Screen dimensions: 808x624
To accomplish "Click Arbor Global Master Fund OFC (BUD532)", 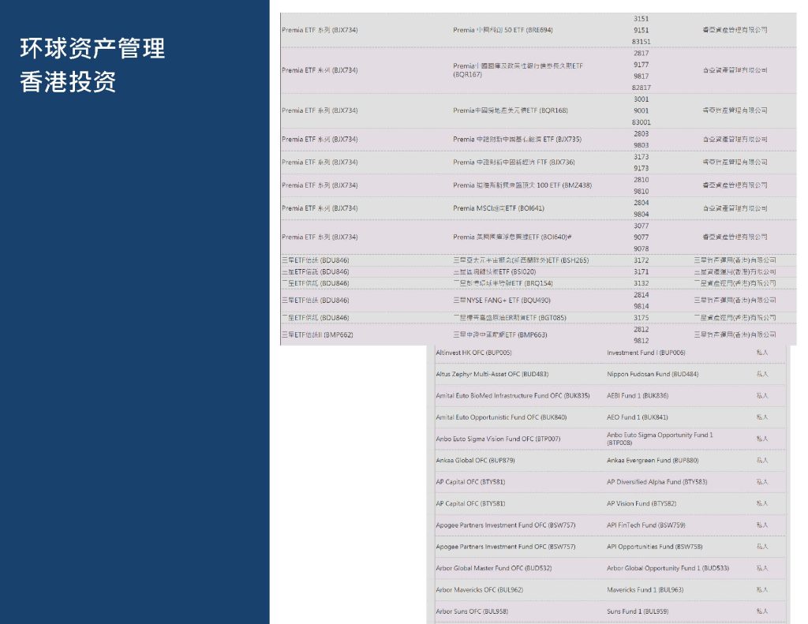I will point(494,568).
